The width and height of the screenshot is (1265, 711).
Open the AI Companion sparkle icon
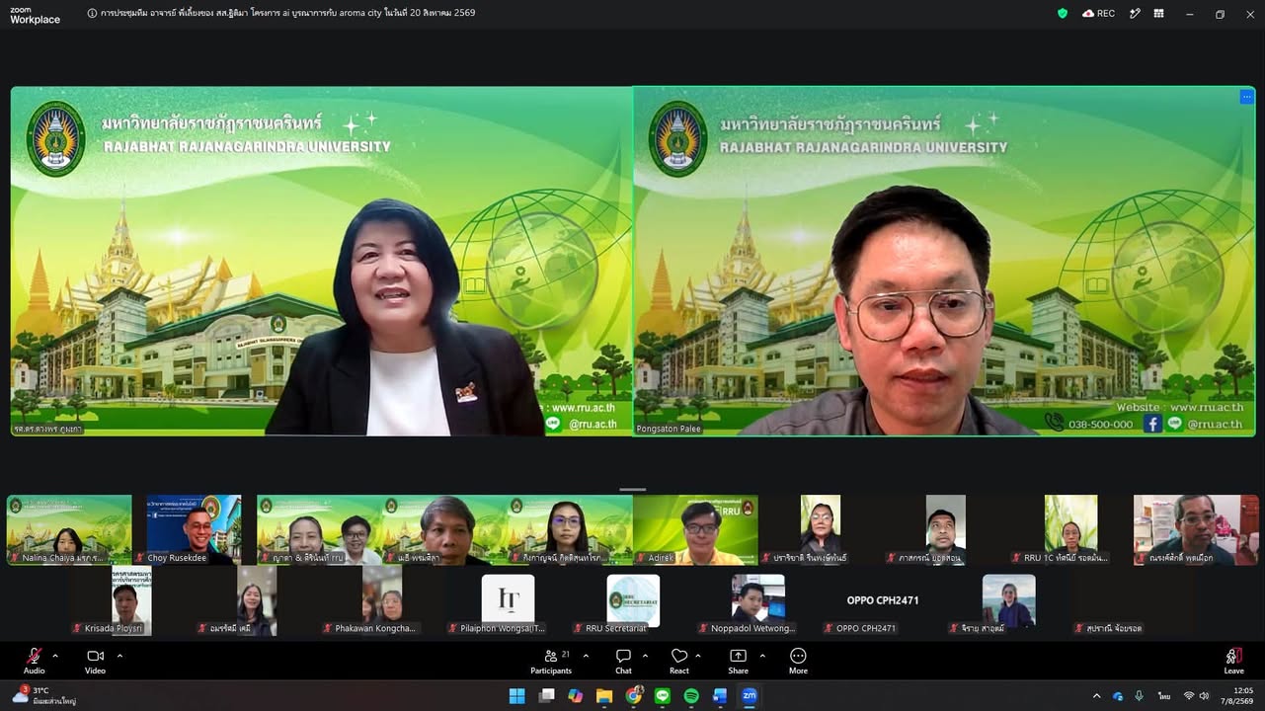(1135, 14)
